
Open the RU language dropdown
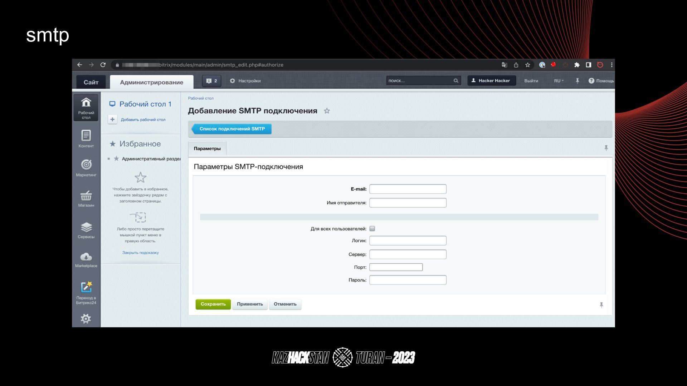pos(559,81)
